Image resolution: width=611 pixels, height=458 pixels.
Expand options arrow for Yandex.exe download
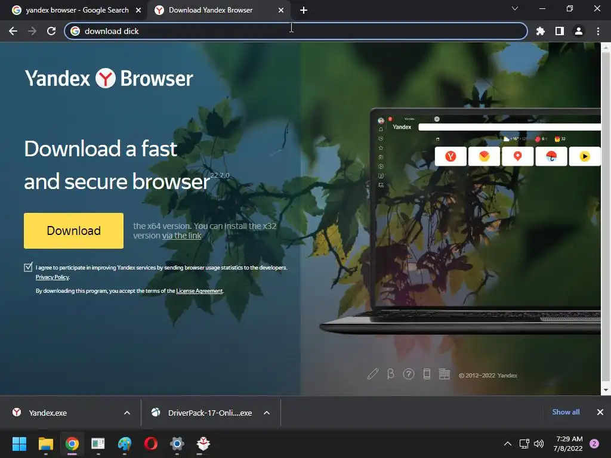coord(127,413)
